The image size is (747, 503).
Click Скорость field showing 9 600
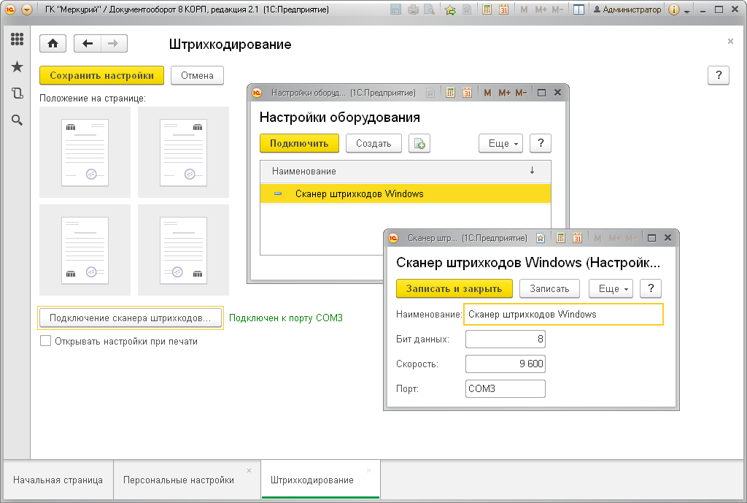(506, 364)
